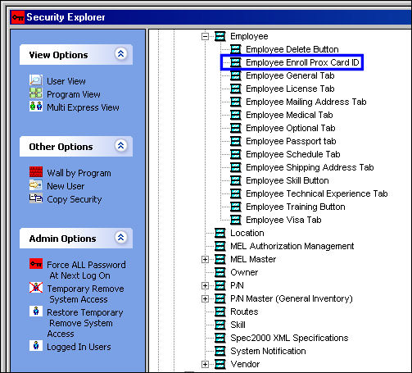
Task: Click the User View magnifier icon
Action: (x=36, y=80)
